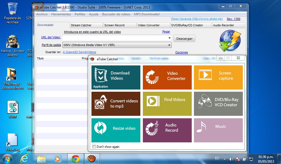Open Windows Explorer from the taskbar
Image resolution: width=281 pixels, height=164 pixels.
click(x=41, y=159)
